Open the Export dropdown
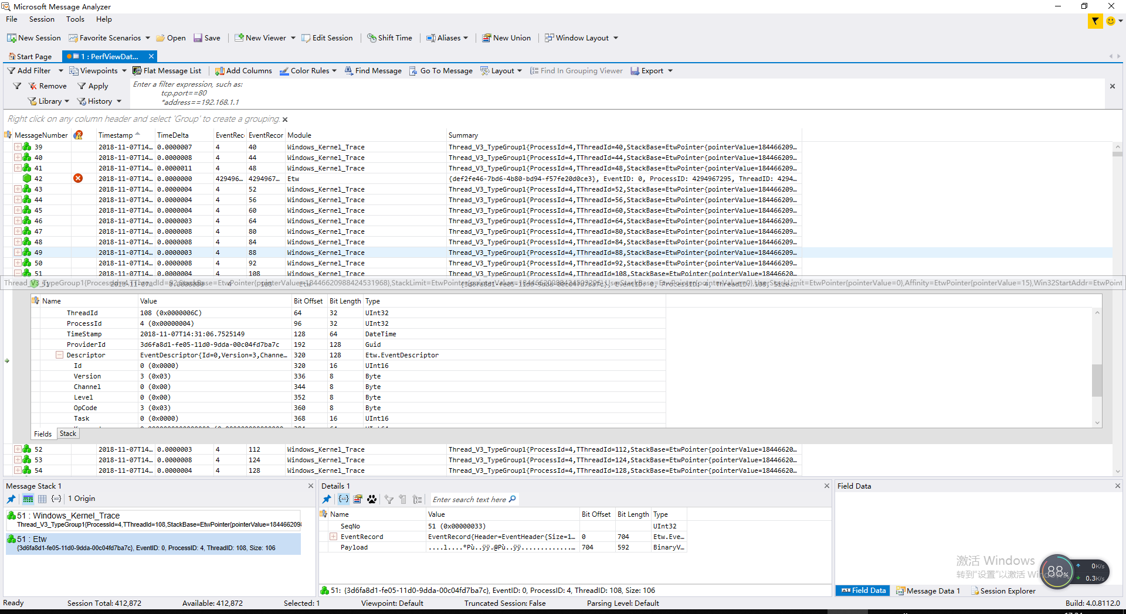This screenshot has width=1126, height=614. (652, 71)
